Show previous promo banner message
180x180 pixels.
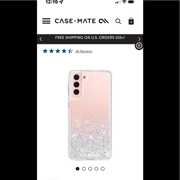[x=41, y=39]
